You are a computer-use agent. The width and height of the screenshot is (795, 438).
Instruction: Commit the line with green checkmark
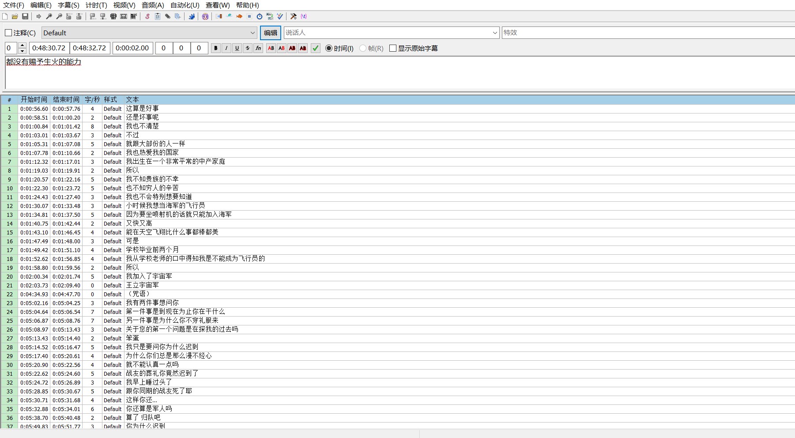pos(316,48)
